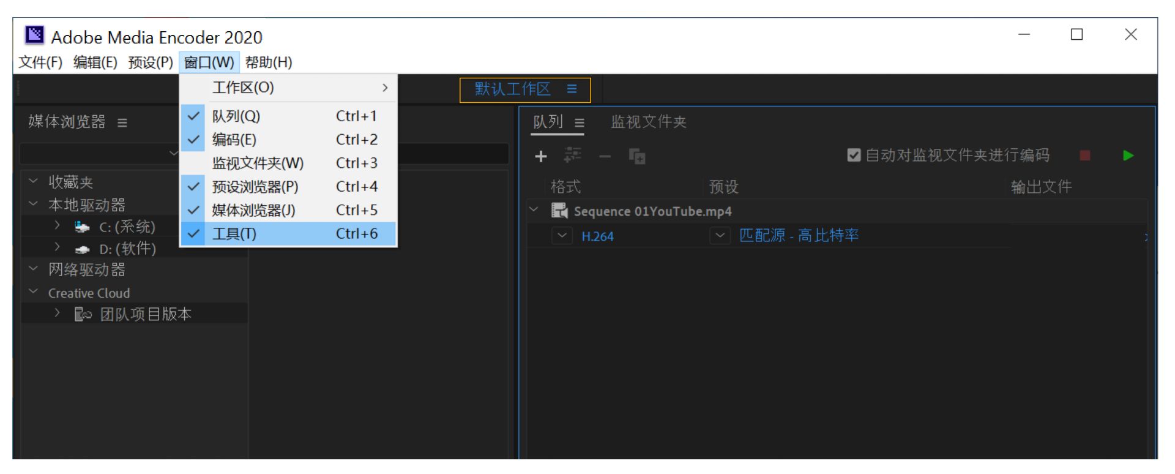
Task: Expand the D: (软件) drive node
Action: click(57, 247)
